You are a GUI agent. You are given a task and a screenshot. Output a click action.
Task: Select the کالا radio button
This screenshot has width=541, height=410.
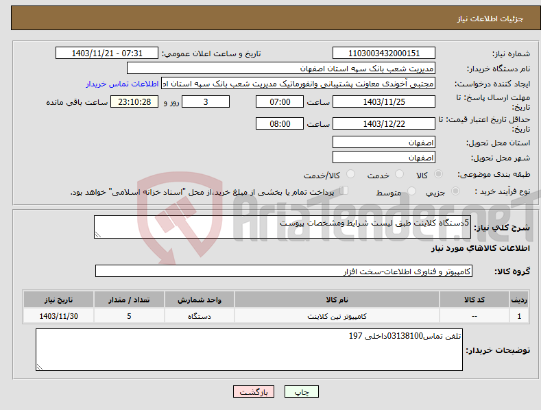438,174
